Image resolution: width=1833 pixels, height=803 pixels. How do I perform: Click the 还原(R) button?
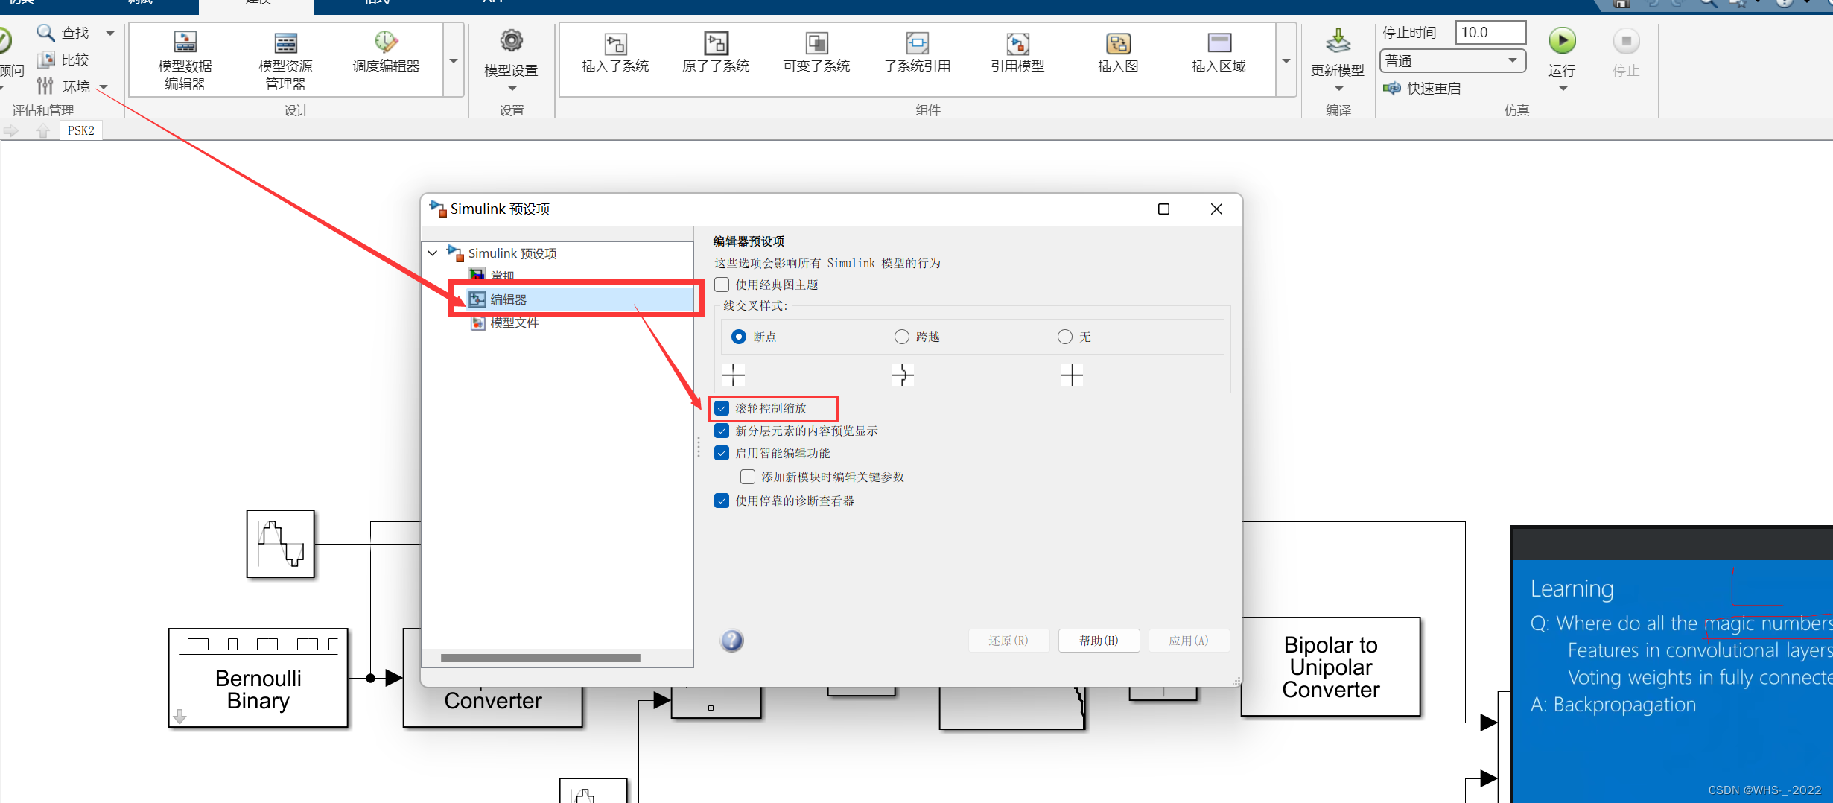click(x=1008, y=641)
